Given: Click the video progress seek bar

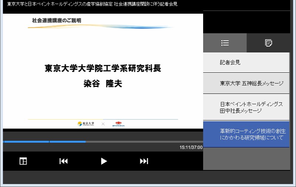Looking at the screenshot, I should point(103,142).
